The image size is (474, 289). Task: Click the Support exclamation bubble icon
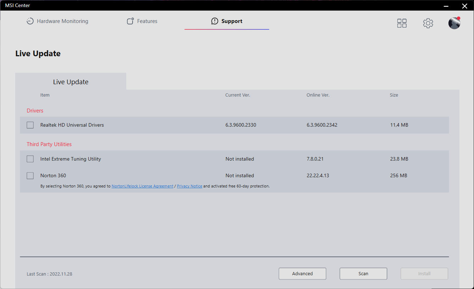point(214,21)
